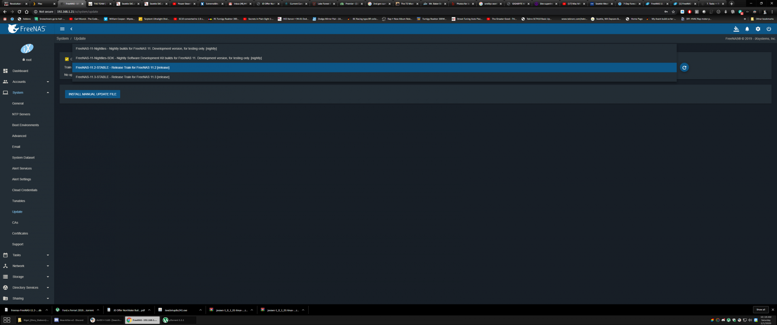Open Boot Environments in sidebar
This screenshot has width=777, height=325.
point(25,125)
